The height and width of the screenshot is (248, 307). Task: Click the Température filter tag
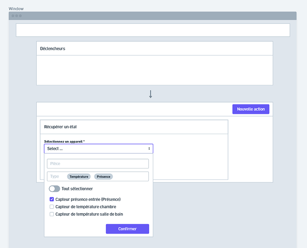click(x=79, y=176)
